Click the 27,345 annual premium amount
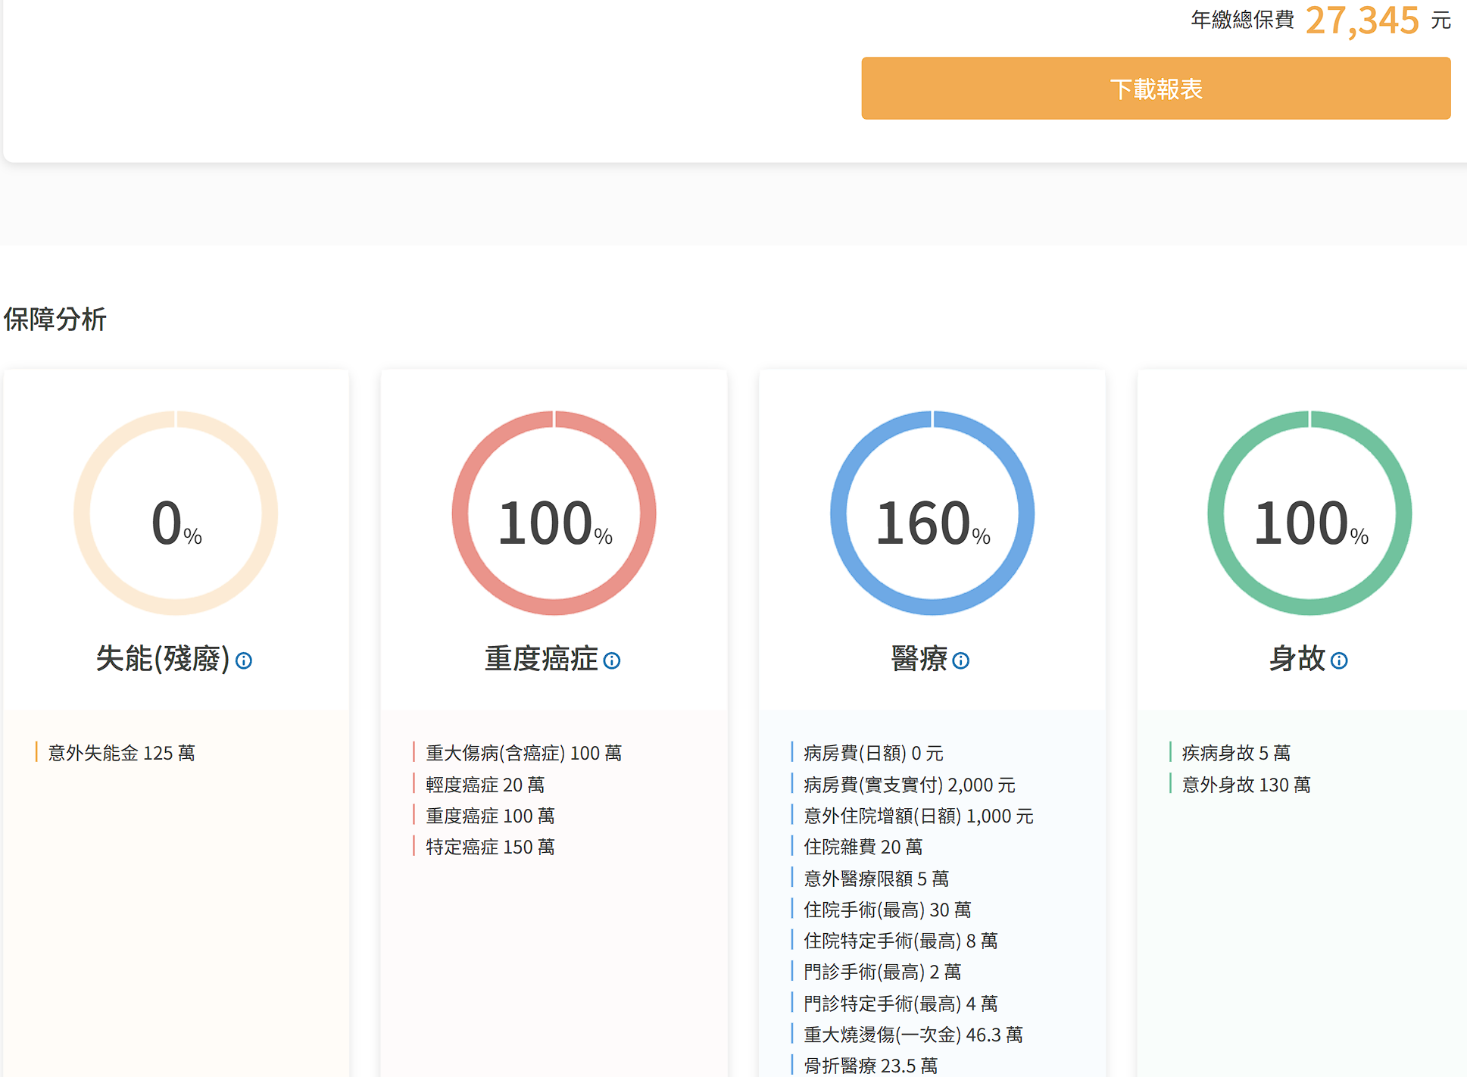Viewport: 1467px width, 1077px height. click(x=1362, y=20)
